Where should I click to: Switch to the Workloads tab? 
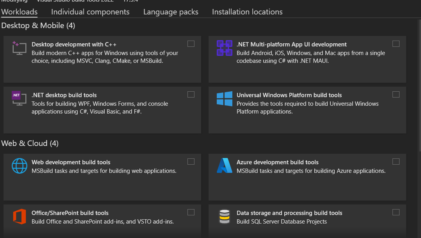click(x=20, y=12)
